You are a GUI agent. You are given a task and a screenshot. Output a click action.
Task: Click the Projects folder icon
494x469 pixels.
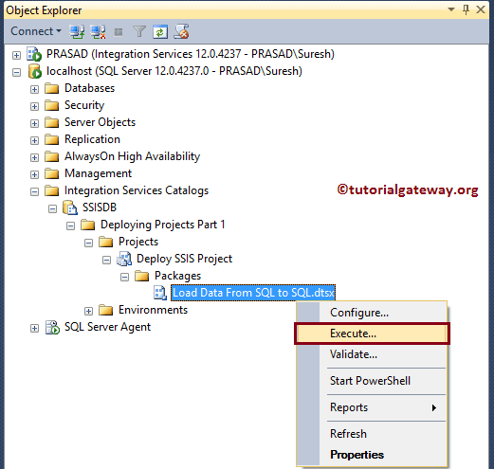coord(106,242)
